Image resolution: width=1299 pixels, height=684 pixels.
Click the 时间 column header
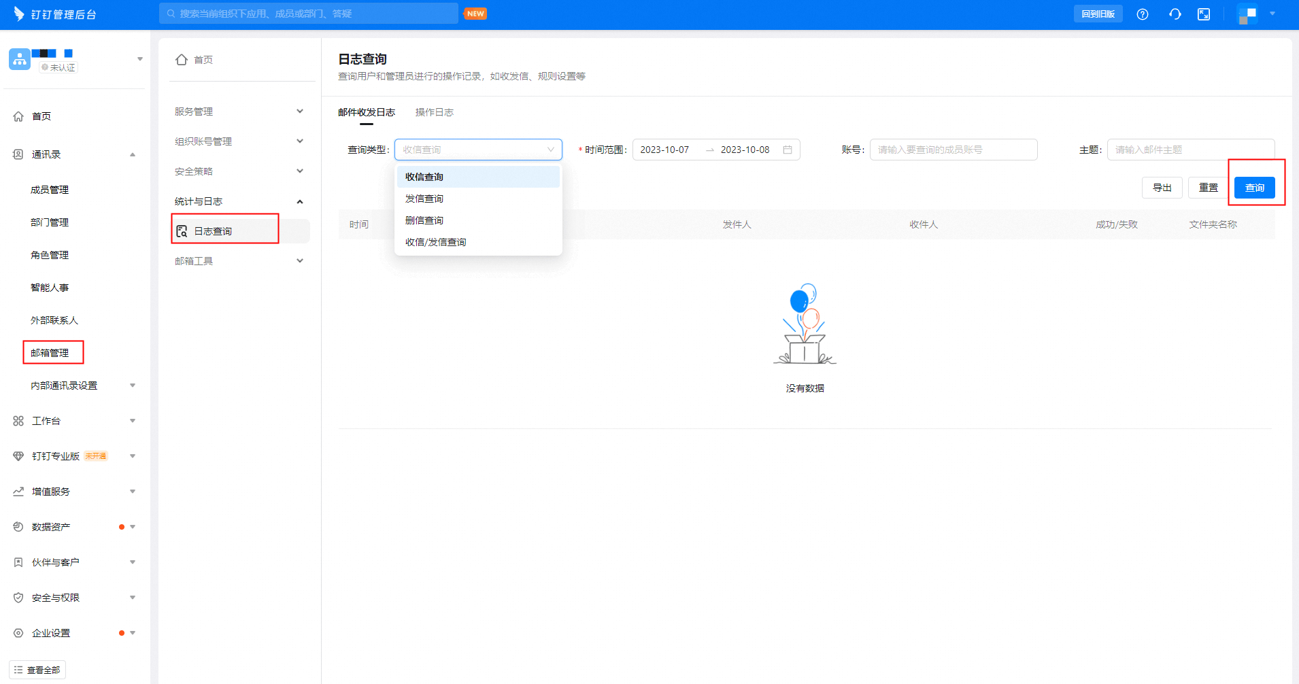pyautogui.click(x=359, y=224)
